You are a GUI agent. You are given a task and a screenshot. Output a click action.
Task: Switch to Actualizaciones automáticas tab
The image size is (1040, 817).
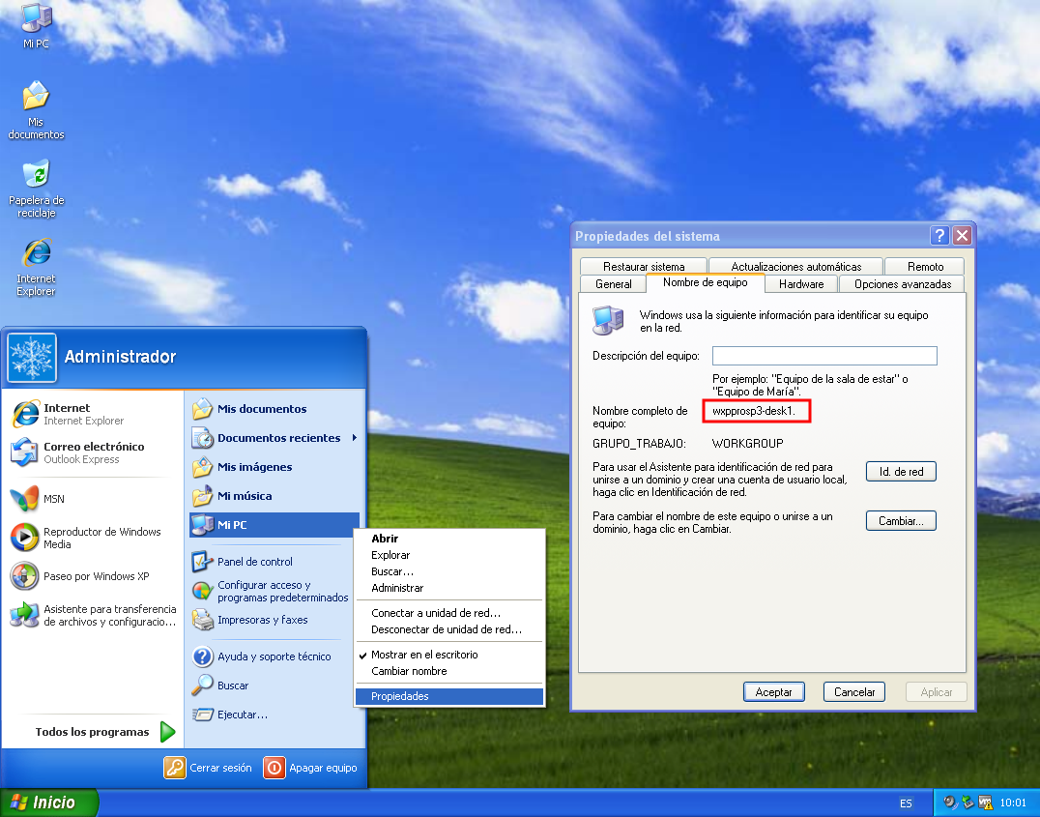[795, 266]
